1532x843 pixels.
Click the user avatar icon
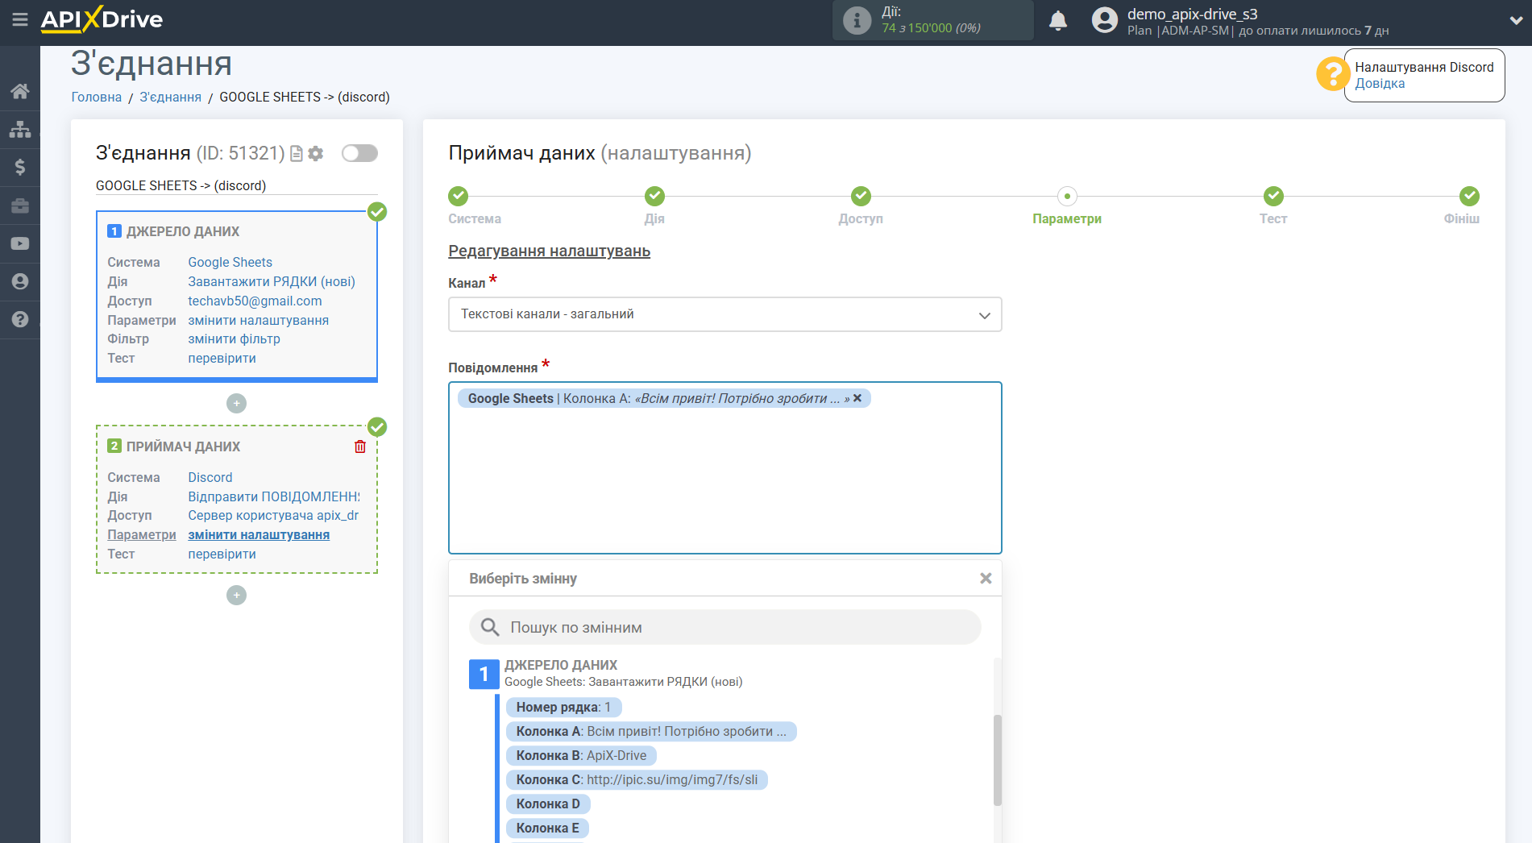(1104, 20)
